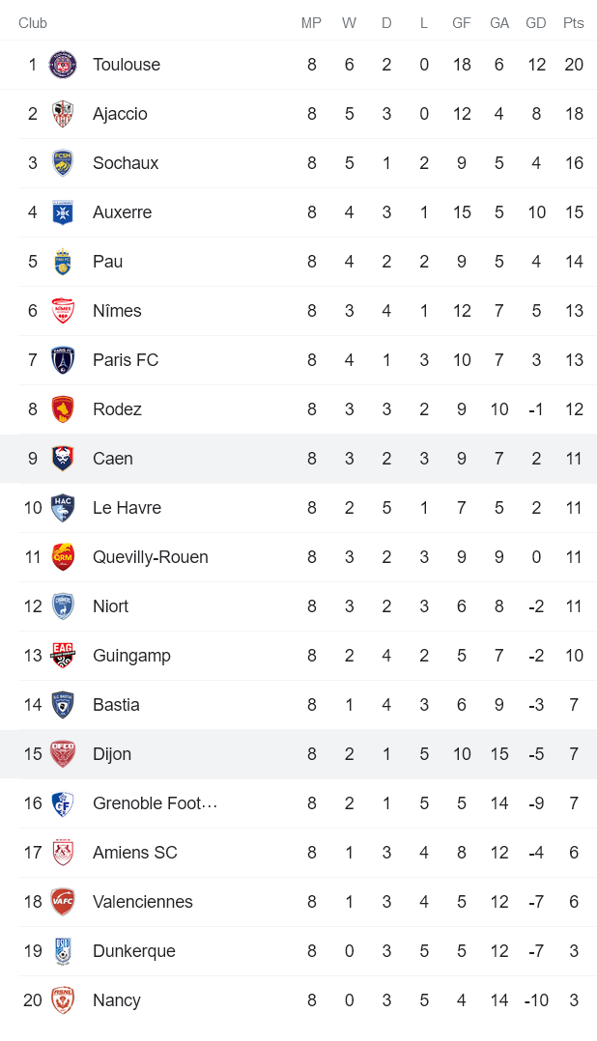Click the Club column header
The height and width of the screenshot is (1041, 597).
[33, 22]
